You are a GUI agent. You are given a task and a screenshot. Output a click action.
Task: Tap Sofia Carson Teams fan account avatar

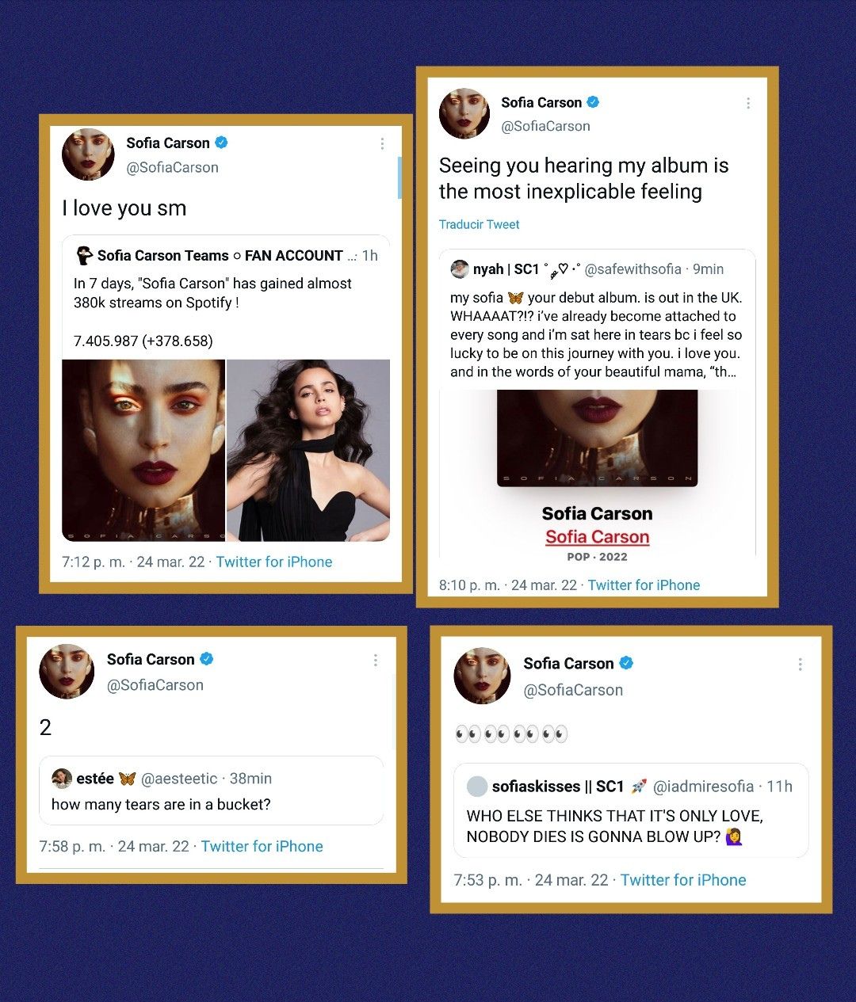coord(84,256)
